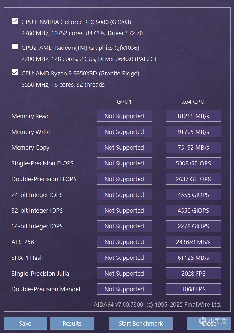Click the 64-bit Integer IOPS 2278 GIOPS box
This screenshot has height=333, width=234.
point(193,226)
